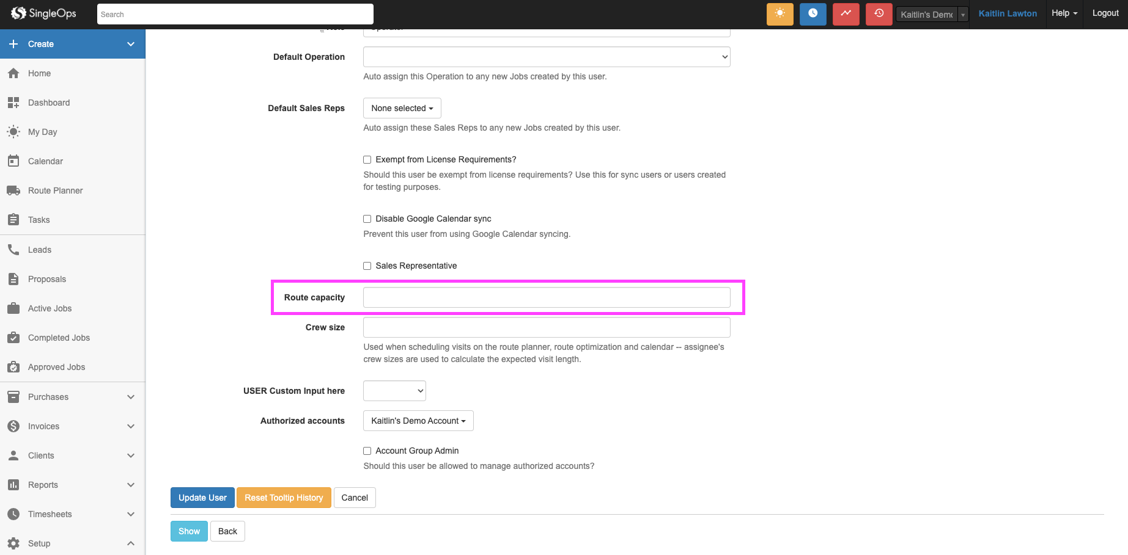
Task: Tick the Sales Representative checkbox
Action: [x=367, y=266]
